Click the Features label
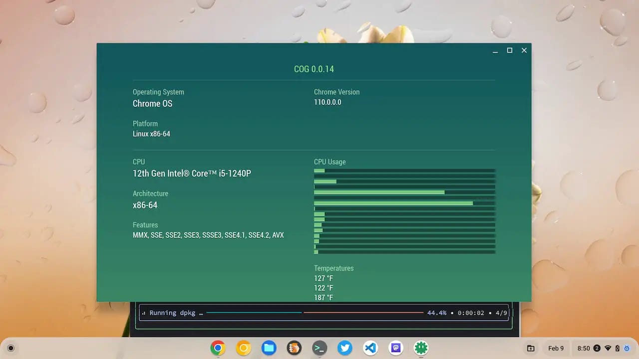639x359 pixels. point(145,225)
